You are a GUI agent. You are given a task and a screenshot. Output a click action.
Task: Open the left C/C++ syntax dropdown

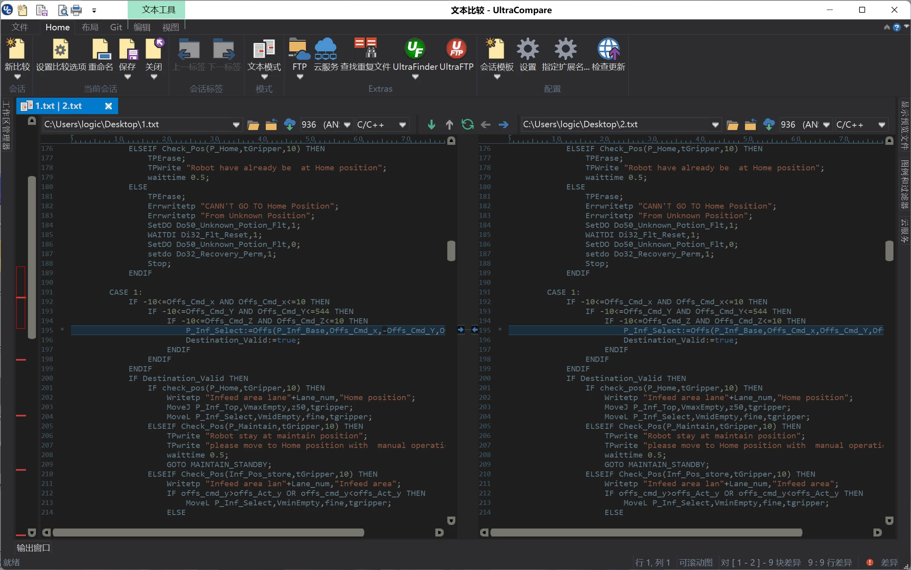[x=403, y=125]
